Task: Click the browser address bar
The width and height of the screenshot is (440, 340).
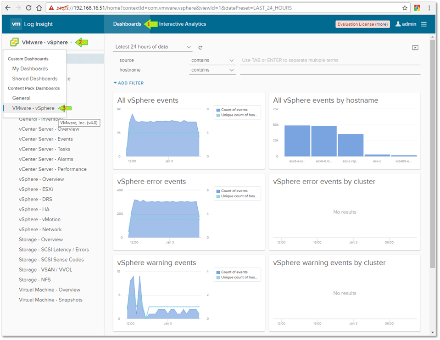Action: (227, 8)
